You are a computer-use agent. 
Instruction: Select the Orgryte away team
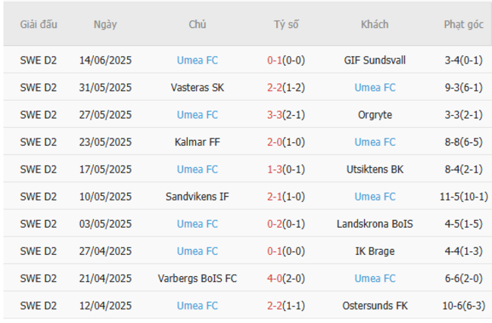click(x=375, y=114)
